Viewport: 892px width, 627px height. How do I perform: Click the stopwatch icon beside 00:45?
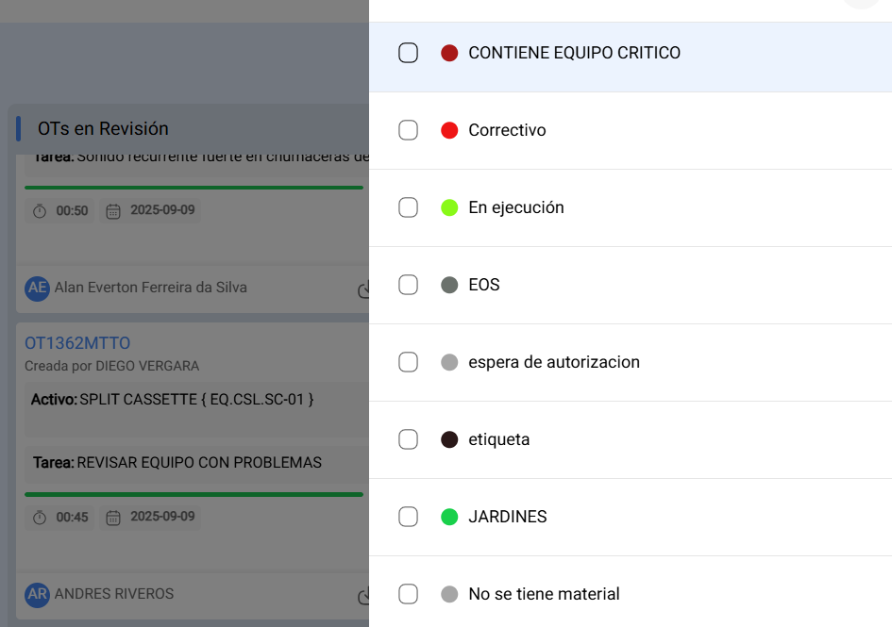coord(40,518)
